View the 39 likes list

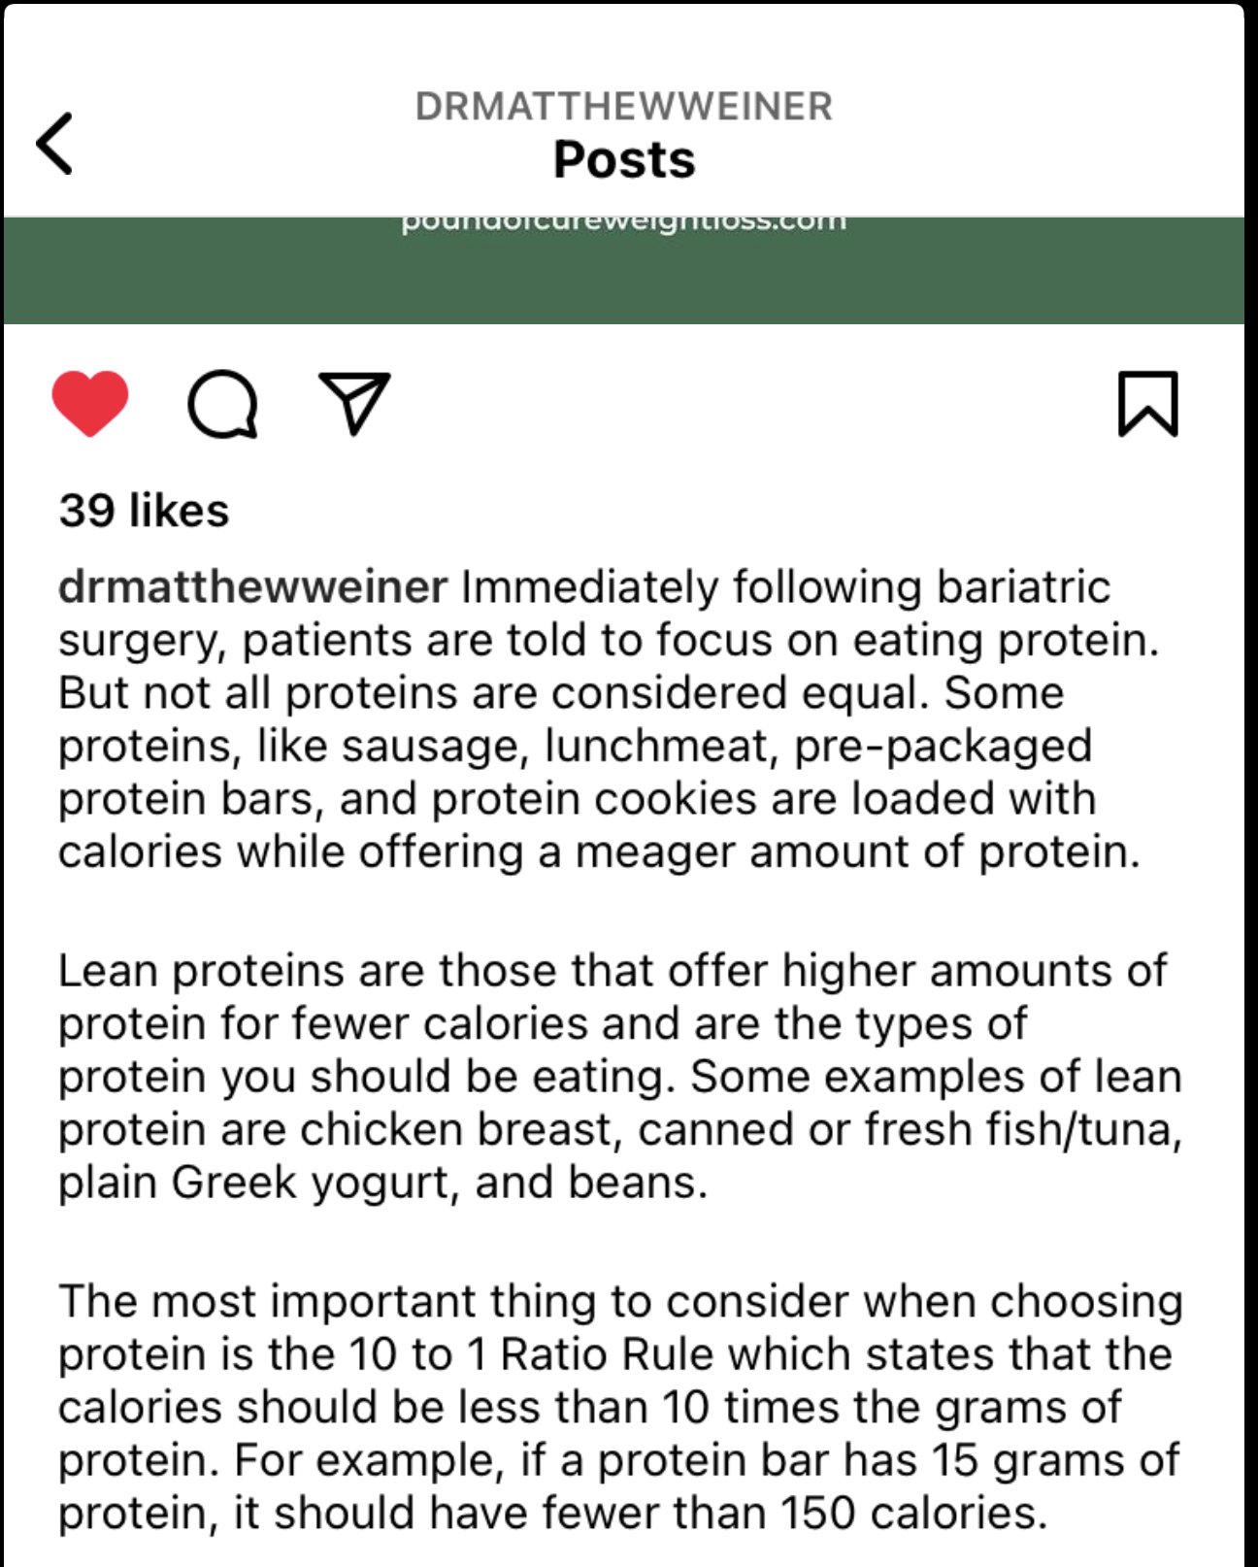click(x=144, y=511)
